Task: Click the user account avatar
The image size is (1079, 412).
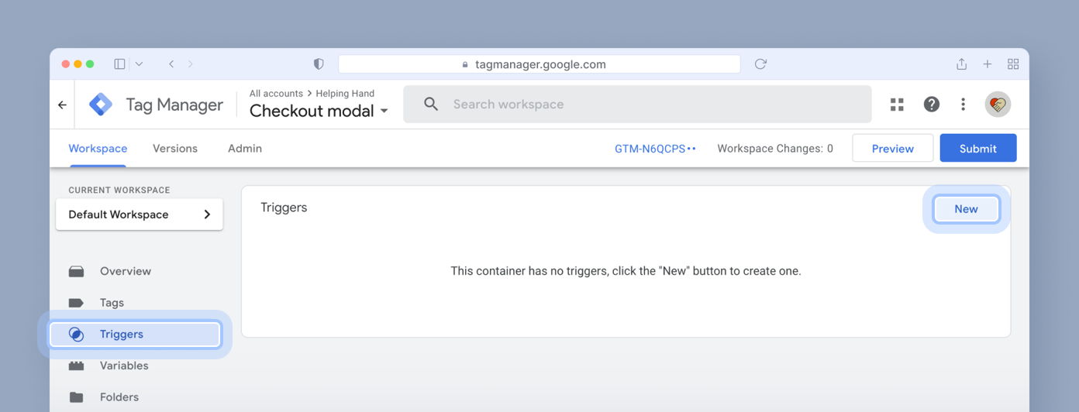Action: (x=998, y=105)
